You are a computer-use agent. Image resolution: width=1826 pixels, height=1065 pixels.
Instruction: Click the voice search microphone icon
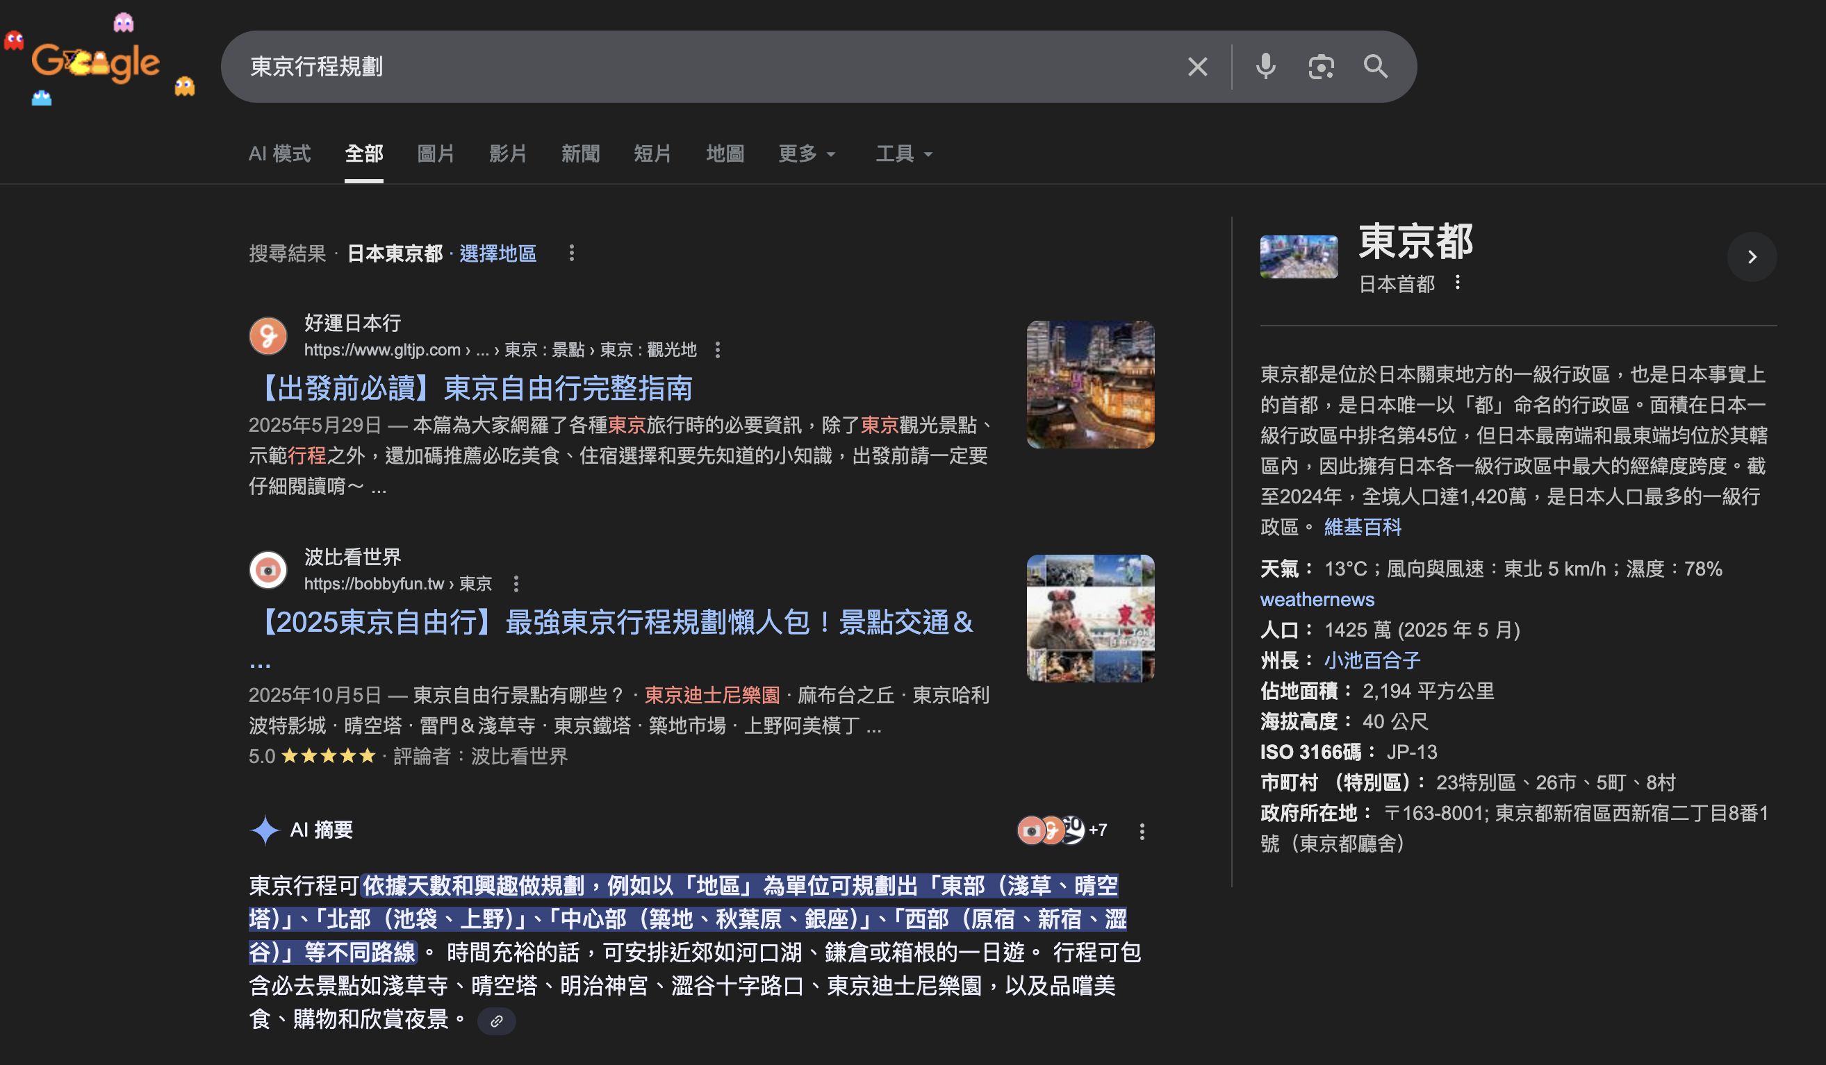tap(1265, 67)
